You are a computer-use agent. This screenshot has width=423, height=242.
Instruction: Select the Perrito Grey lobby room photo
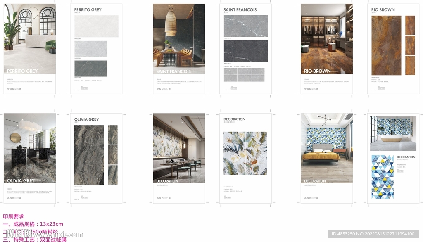[30, 38]
